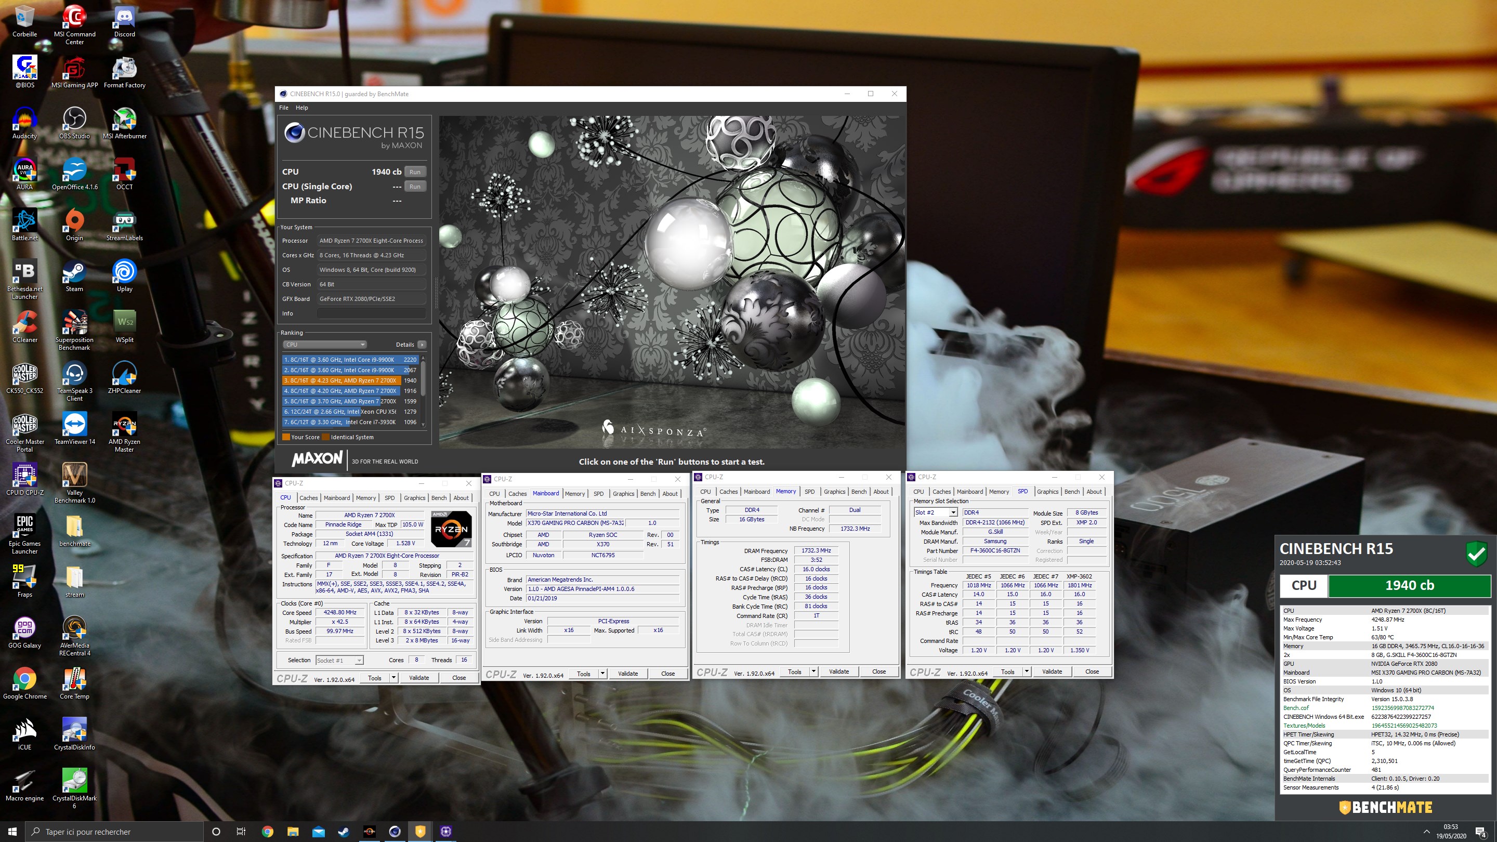The width and height of the screenshot is (1497, 842).
Task: Click the Cinebench Info input field
Action: pyautogui.click(x=372, y=314)
